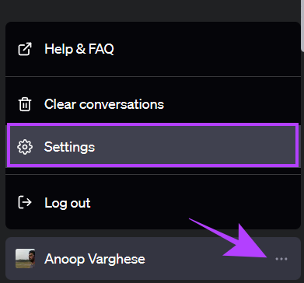This screenshot has height=283, width=304.
Task: Open the three-dot menu beside Anoop Varghese
Action: coord(281,259)
